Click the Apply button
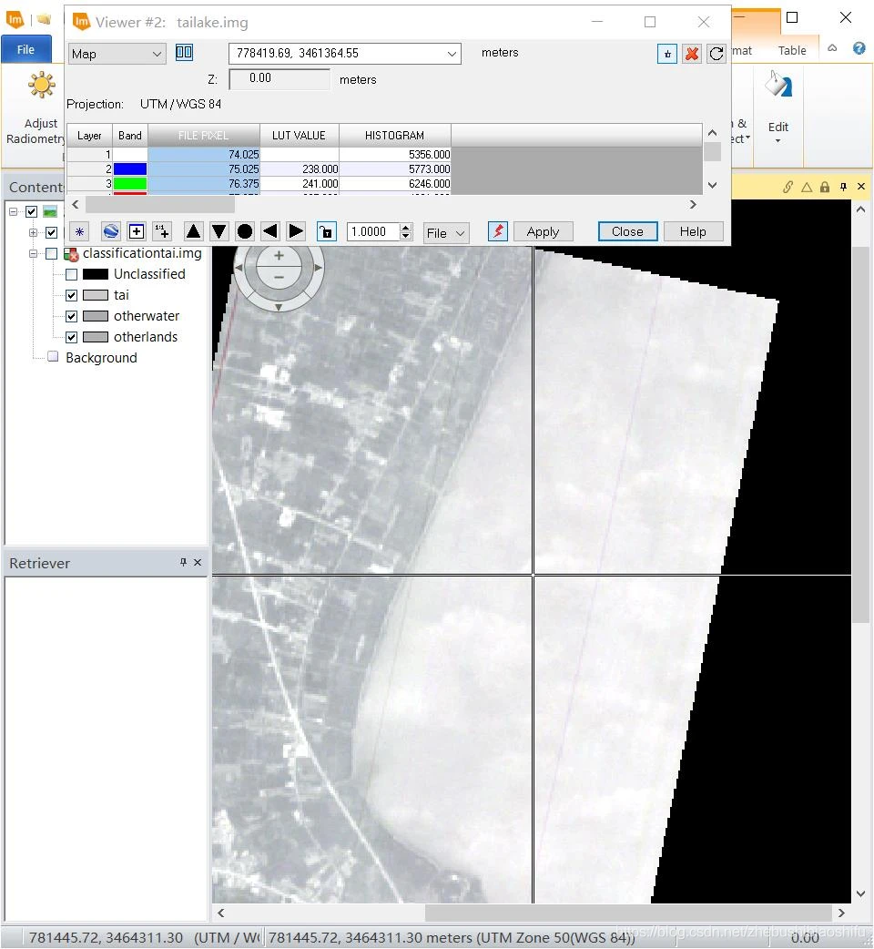 543,231
